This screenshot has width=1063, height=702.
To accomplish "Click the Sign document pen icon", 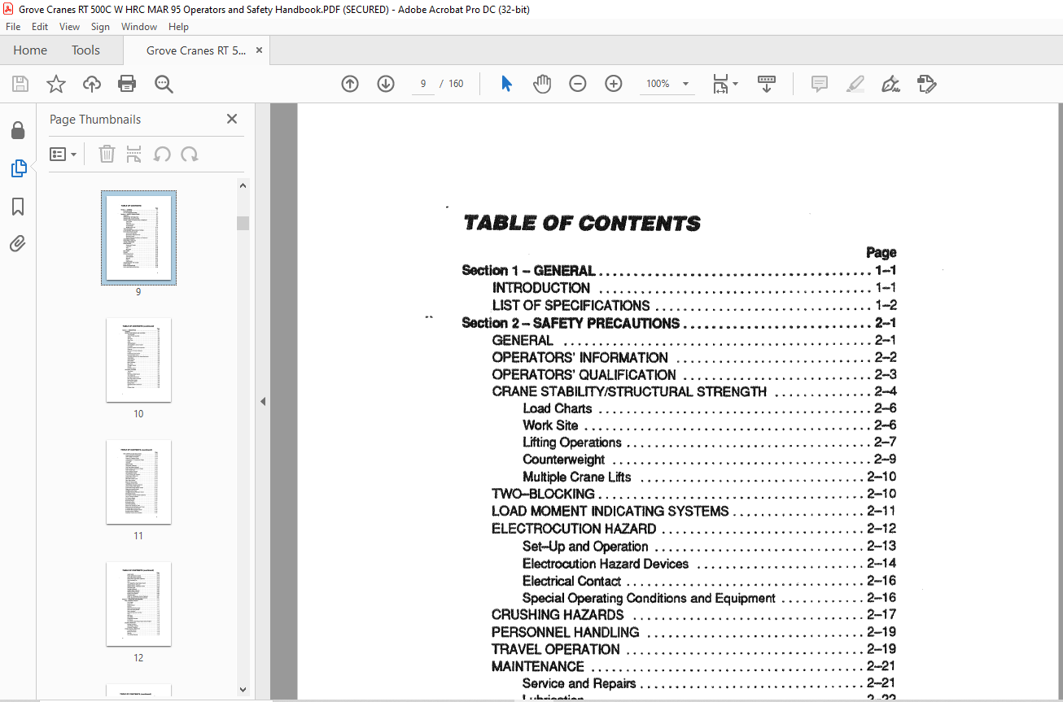I will (891, 84).
